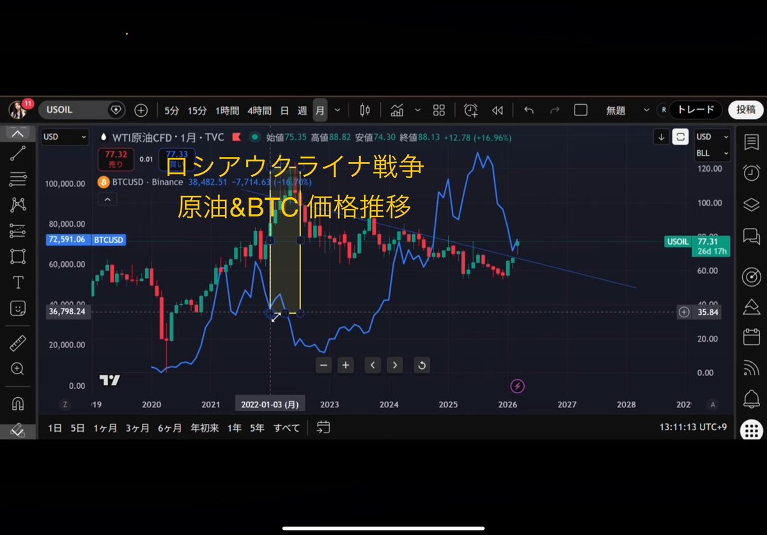Open the user profile avatar menu

coord(17,110)
